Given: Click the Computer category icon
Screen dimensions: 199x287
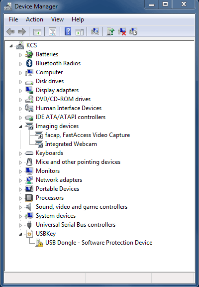Looking at the screenshot, I should click(29, 72).
